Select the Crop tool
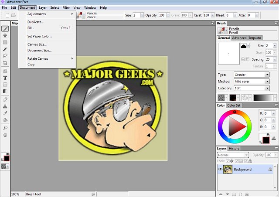Image resolution: width=279 pixels, height=197 pixels. [5, 64]
